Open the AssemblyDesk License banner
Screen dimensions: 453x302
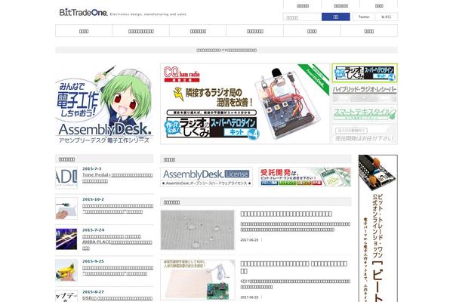[207, 177]
